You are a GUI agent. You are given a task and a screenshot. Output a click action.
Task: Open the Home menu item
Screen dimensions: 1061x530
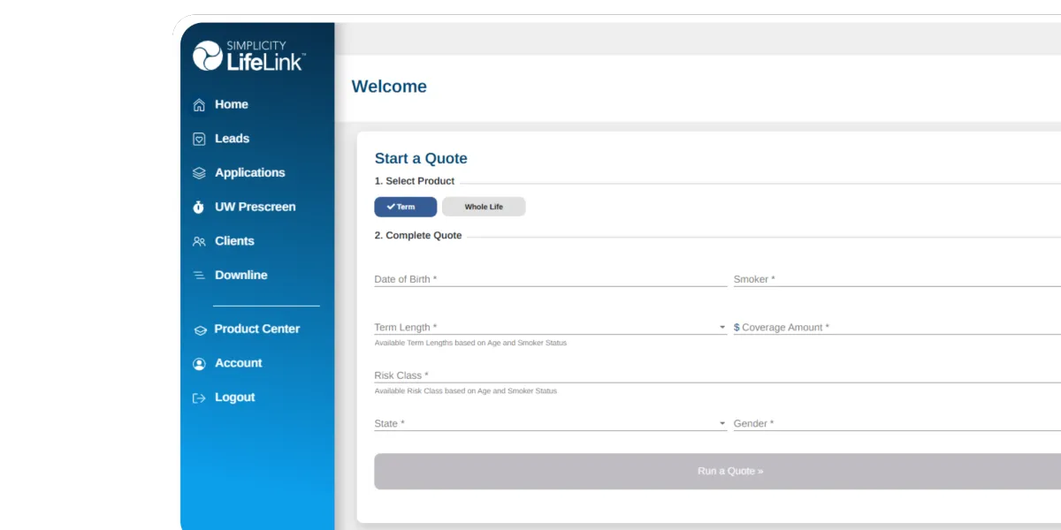(232, 104)
